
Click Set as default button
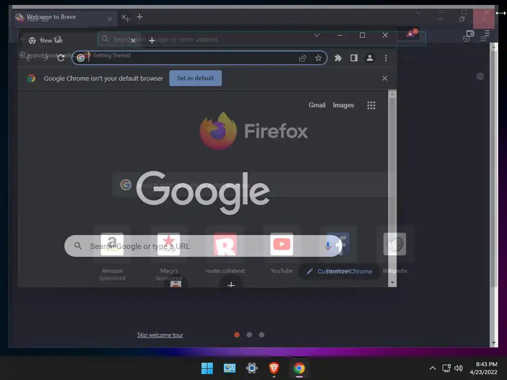(195, 78)
